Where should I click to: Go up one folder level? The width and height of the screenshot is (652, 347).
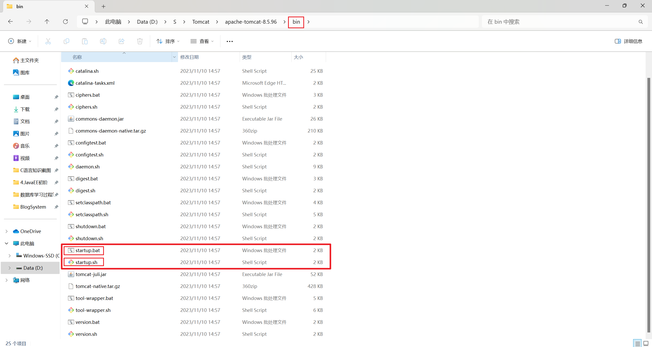click(x=47, y=22)
